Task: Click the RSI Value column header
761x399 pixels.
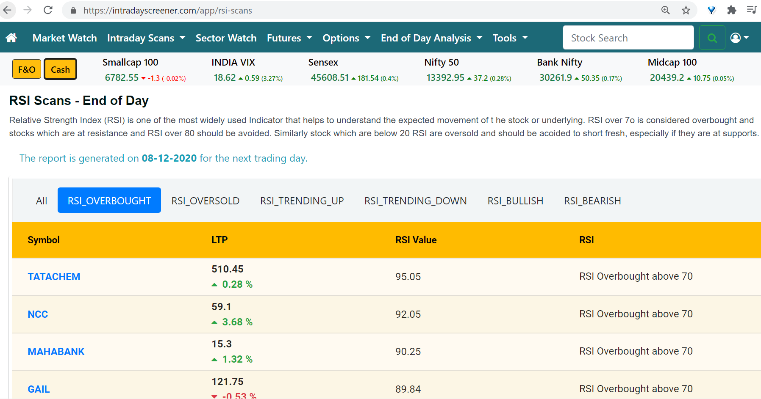Action: tap(416, 240)
